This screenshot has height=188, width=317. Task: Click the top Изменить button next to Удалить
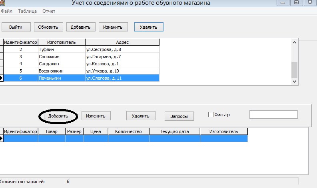tap(113, 27)
